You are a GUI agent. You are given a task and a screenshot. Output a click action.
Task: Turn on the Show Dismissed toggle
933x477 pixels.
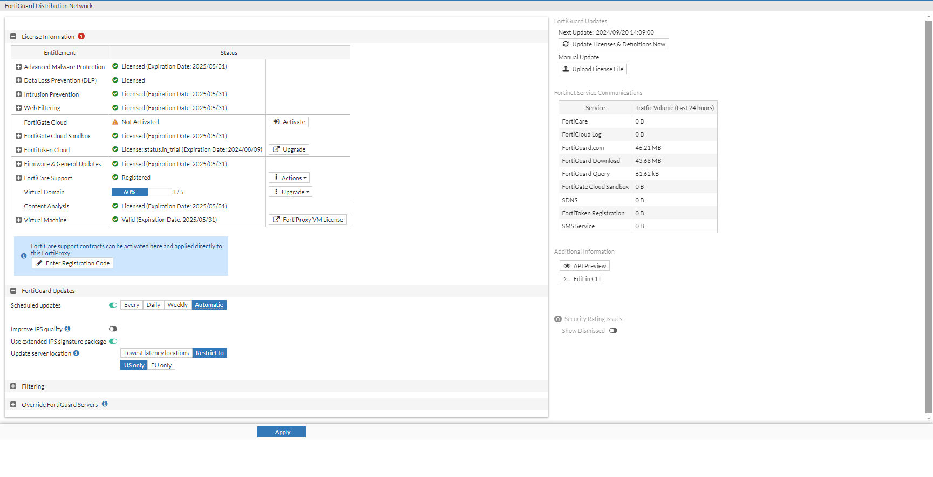[x=613, y=331]
